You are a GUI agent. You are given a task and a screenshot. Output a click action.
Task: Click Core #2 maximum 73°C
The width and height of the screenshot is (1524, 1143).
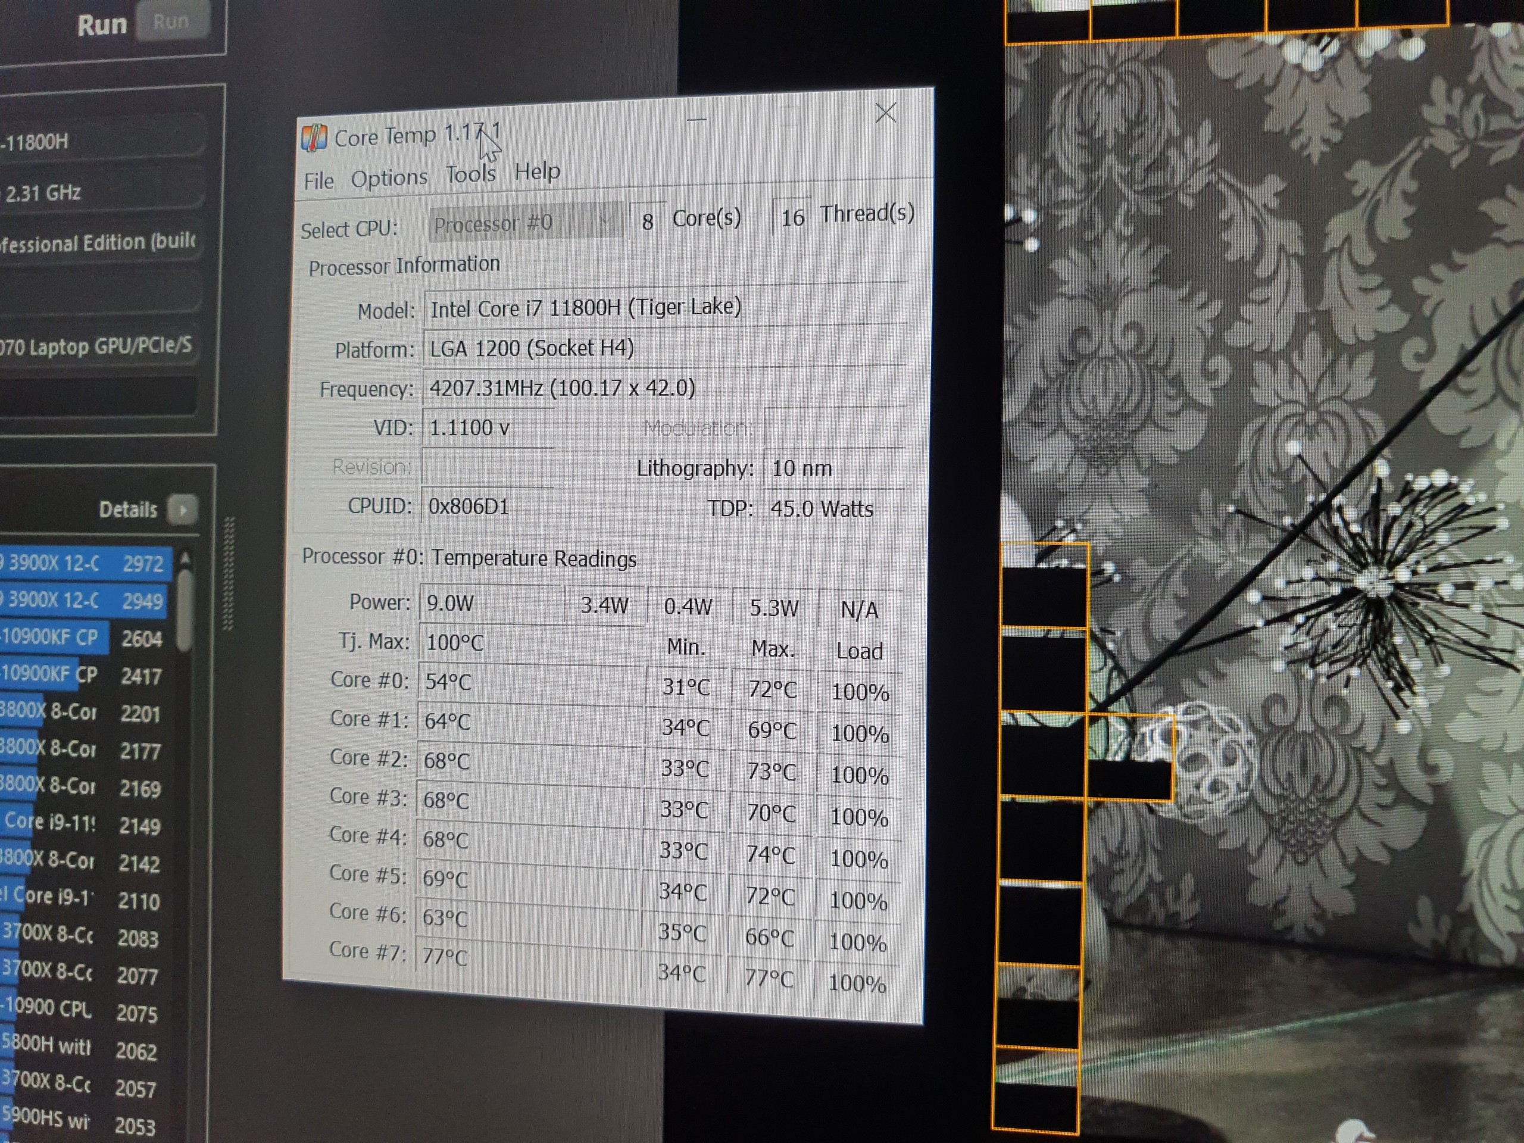(x=772, y=772)
